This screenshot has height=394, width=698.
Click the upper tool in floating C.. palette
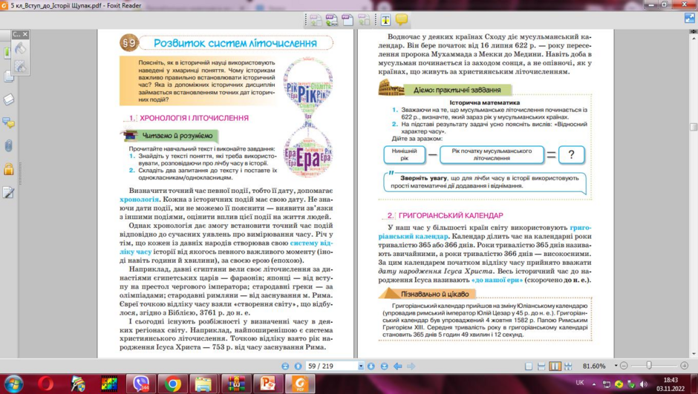click(x=20, y=48)
